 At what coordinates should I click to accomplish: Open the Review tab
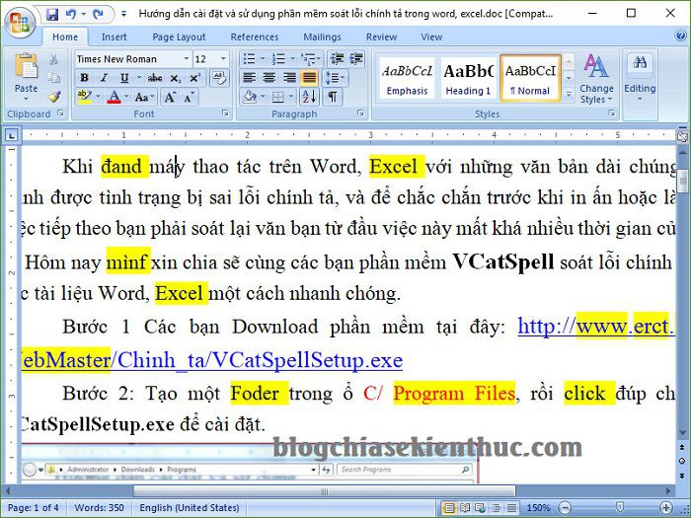tap(381, 37)
